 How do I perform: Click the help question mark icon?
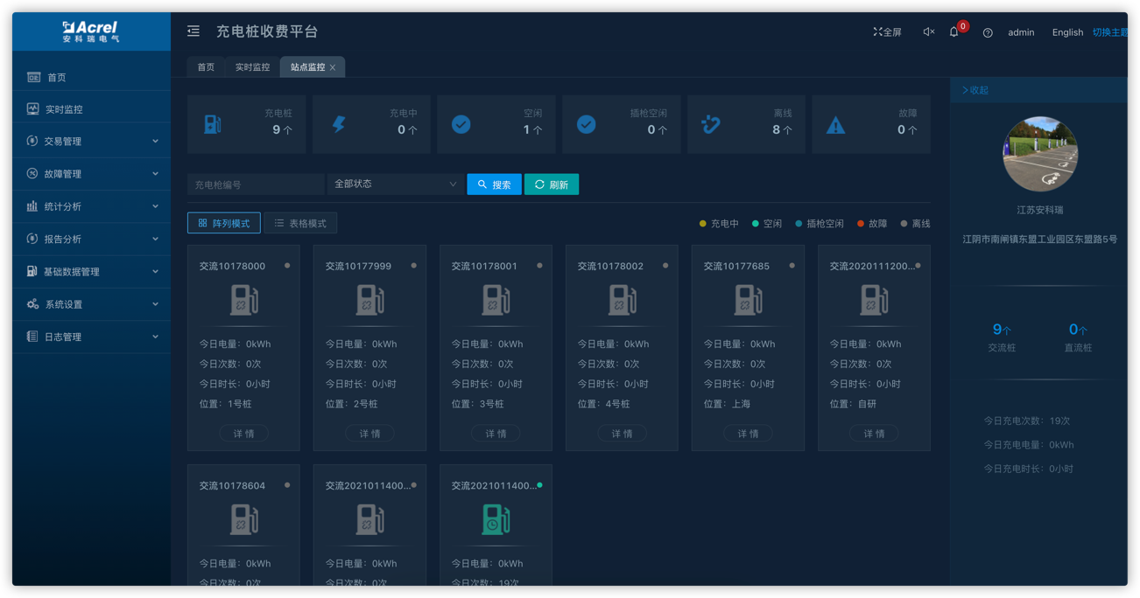tap(988, 33)
